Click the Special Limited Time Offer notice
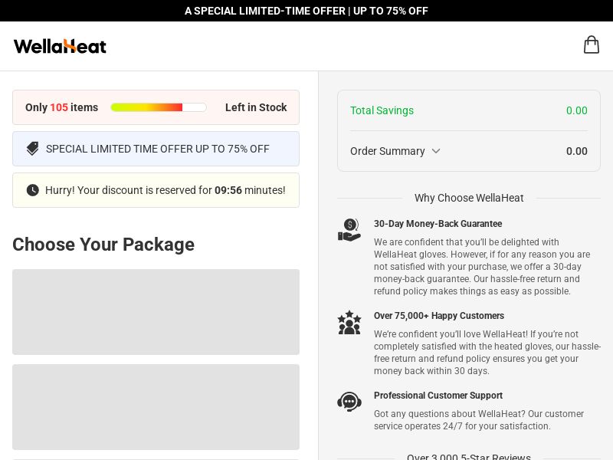 (157, 149)
